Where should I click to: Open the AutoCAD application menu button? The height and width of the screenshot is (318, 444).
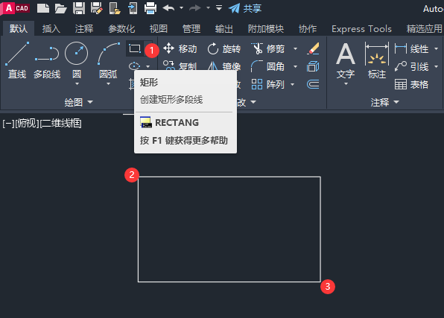click(x=16, y=8)
